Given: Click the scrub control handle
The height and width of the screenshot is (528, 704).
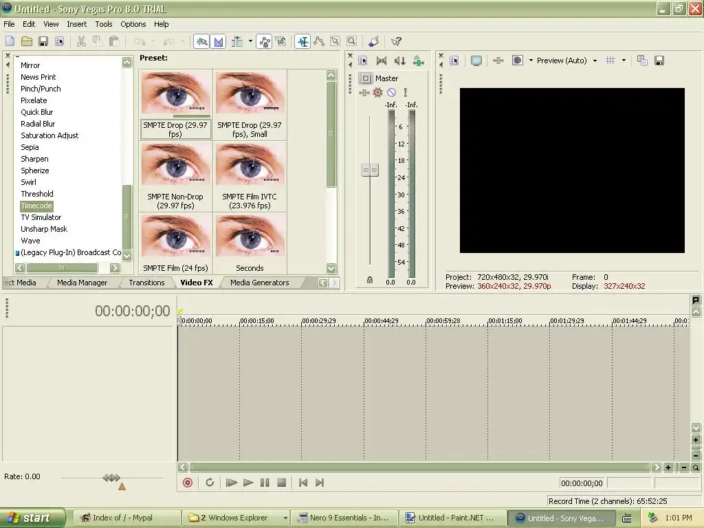Looking at the screenshot, I should [x=111, y=478].
